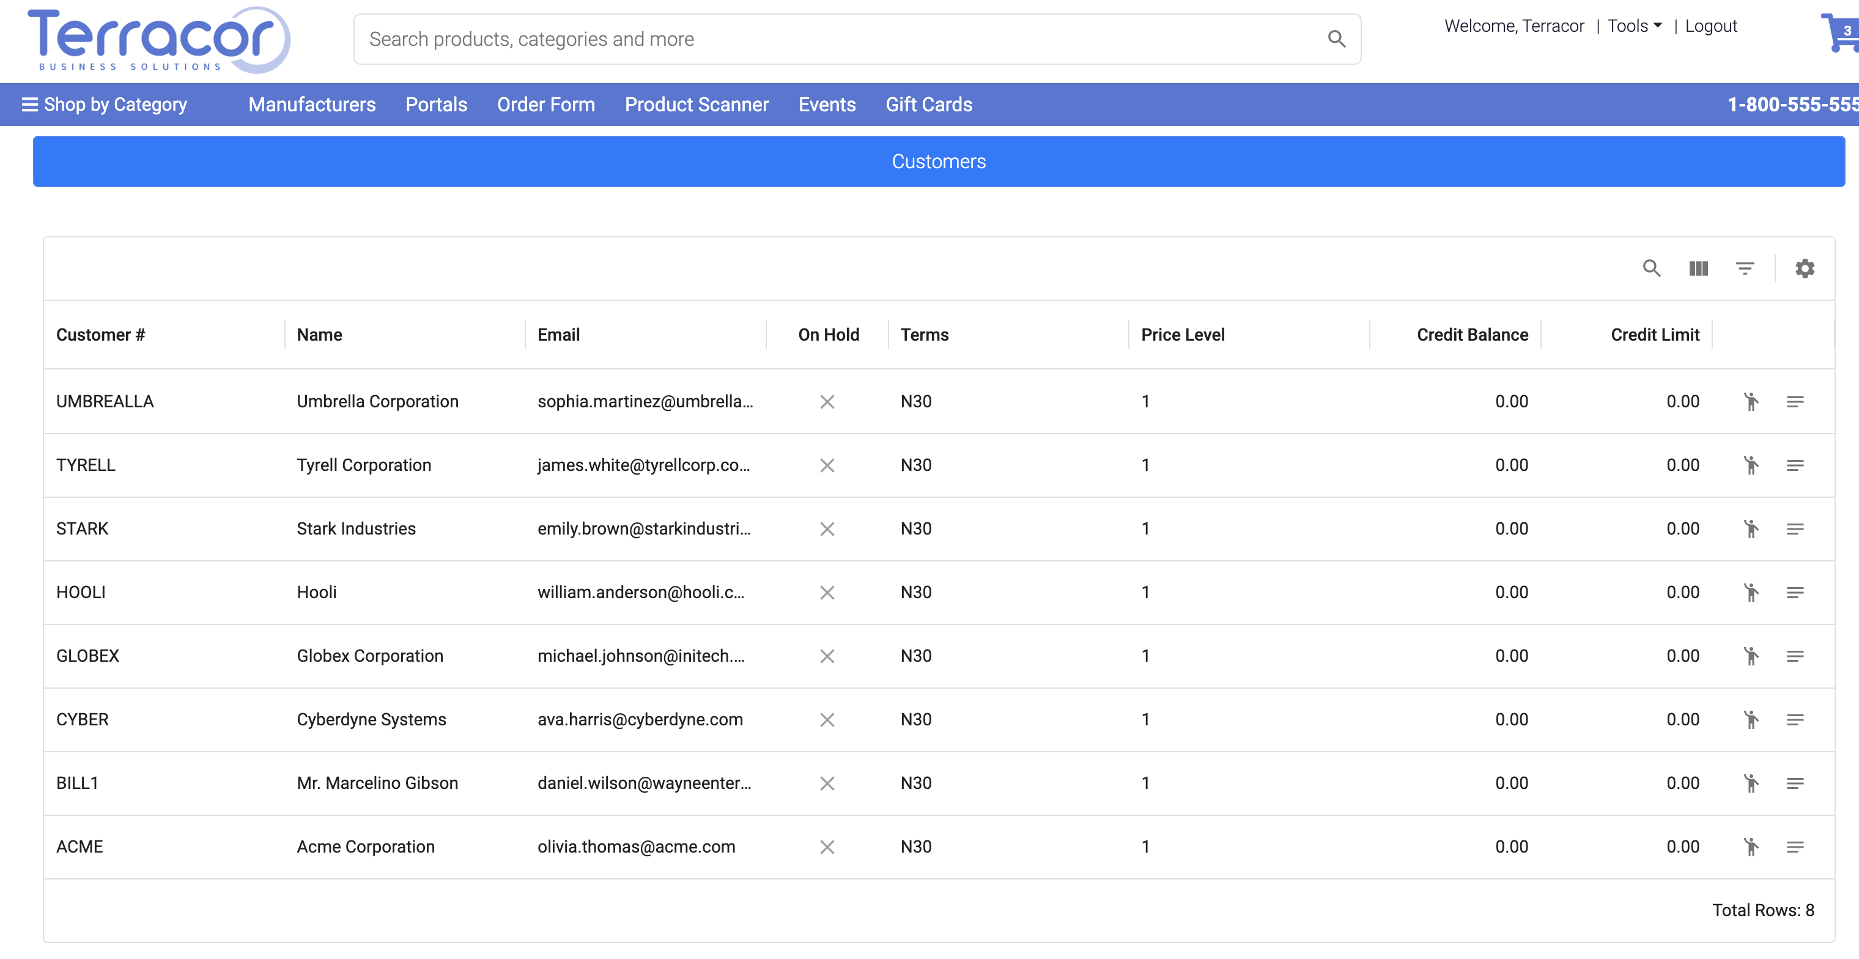Toggle On Hold mark for Tyrell Corporation
The width and height of the screenshot is (1859, 959).
coord(827,465)
